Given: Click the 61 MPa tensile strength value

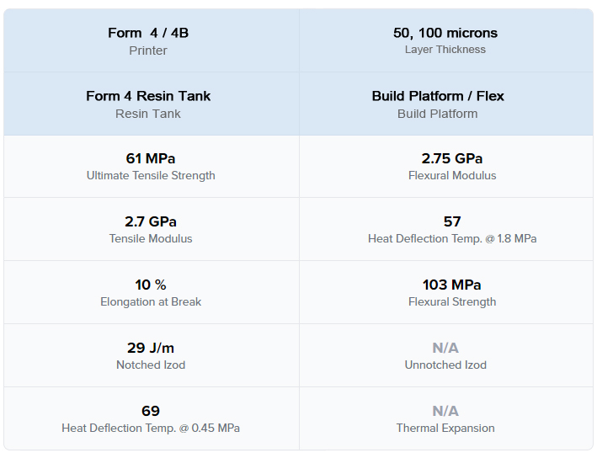Looking at the screenshot, I should (x=151, y=158).
